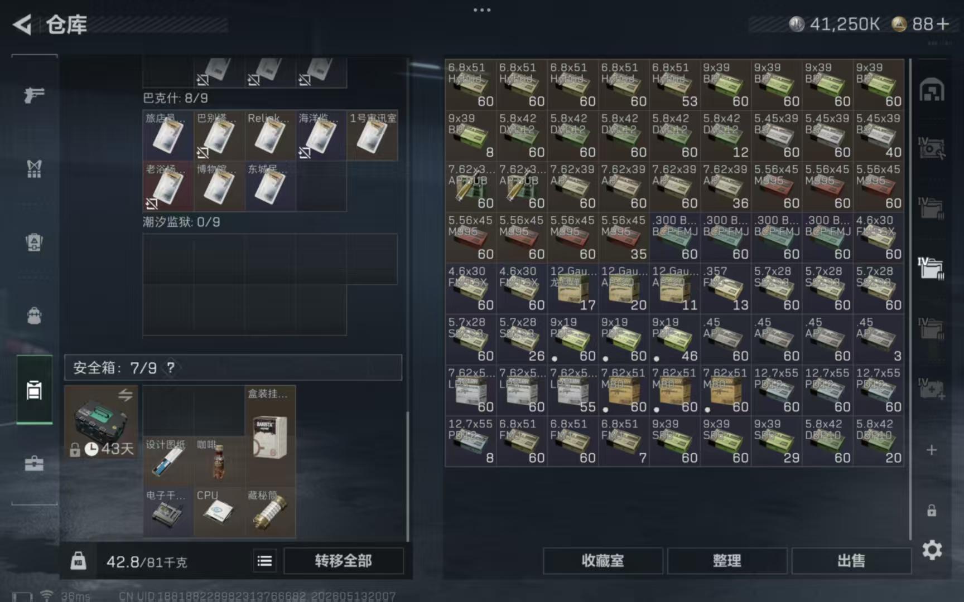This screenshot has width=964, height=602.
Task: Select the 旅店员 keycard
Action: click(168, 135)
